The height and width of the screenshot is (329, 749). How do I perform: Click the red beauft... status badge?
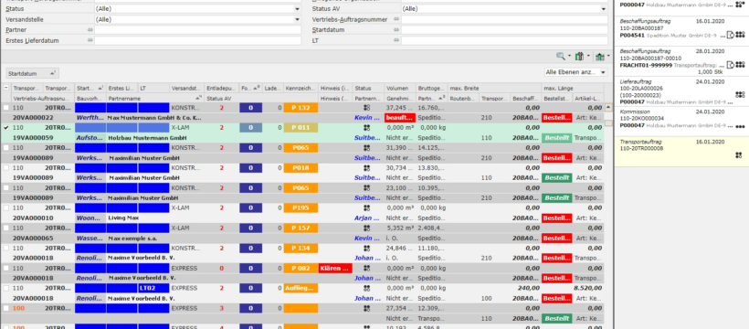(x=400, y=118)
